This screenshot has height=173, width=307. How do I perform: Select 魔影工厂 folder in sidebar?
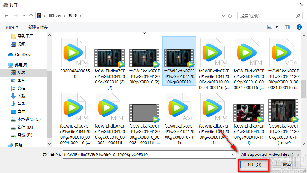22,36
